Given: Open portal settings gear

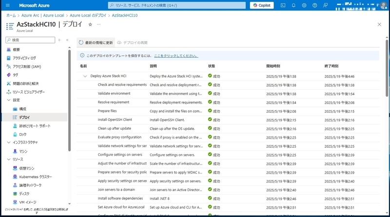Looking at the screenshot, I should tap(304, 5).
